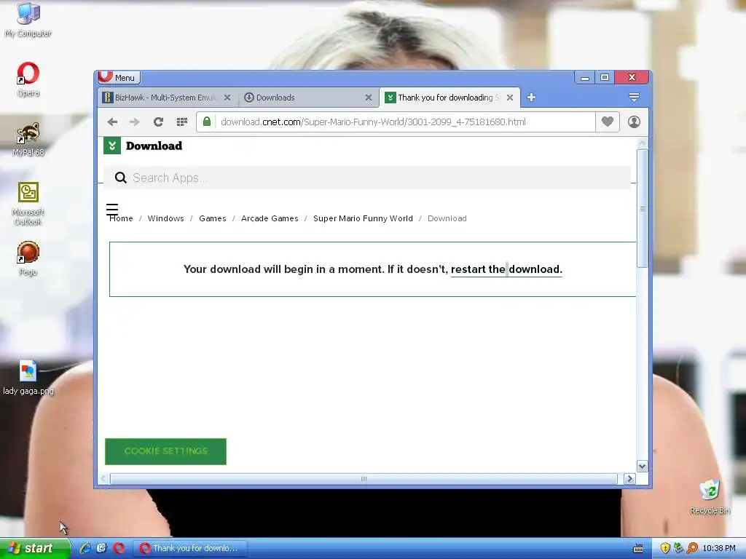Open the Windows breadcrumb link
Viewport: 746px width, 559px height.
point(165,218)
